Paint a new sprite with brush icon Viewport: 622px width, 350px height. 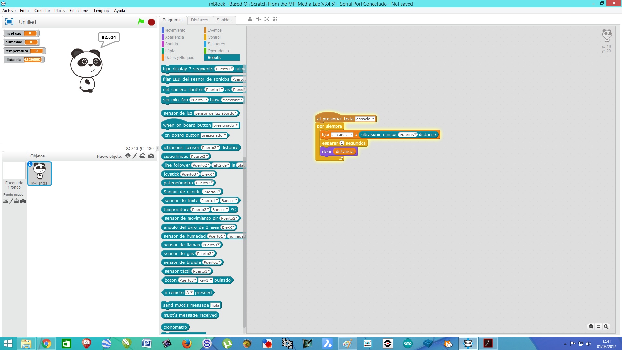pos(135,156)
